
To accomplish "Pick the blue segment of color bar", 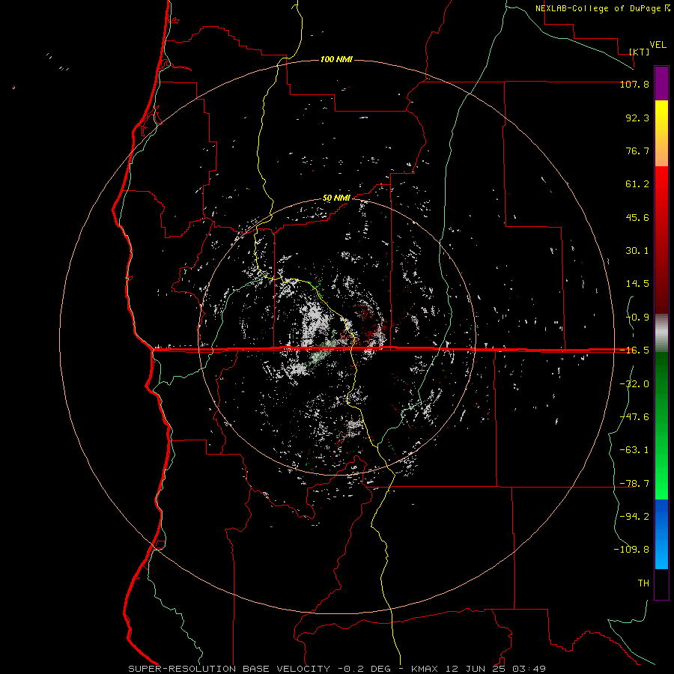I will click(661, 534).
